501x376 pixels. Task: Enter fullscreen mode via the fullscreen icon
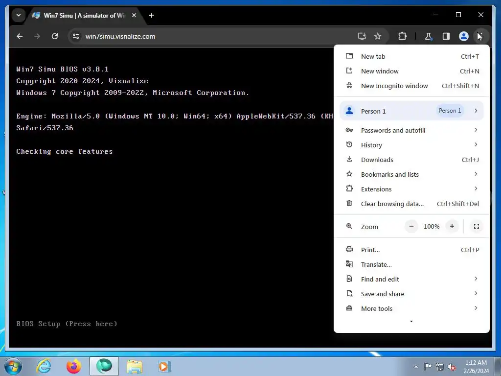tap(476, 226)
